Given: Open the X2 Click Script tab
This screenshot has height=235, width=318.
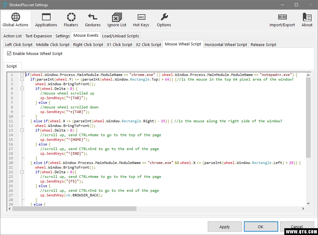Looking at the screenshot, I should pos(149,45).
